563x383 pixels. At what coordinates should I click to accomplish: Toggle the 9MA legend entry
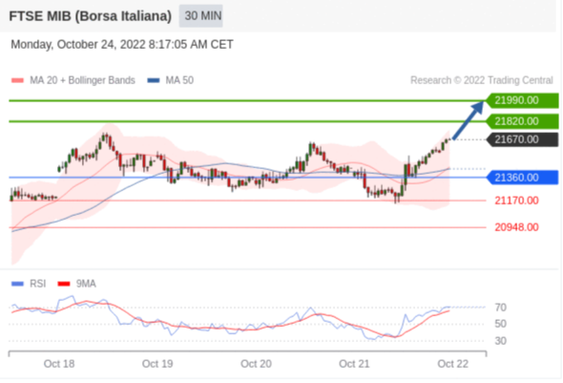77,284
